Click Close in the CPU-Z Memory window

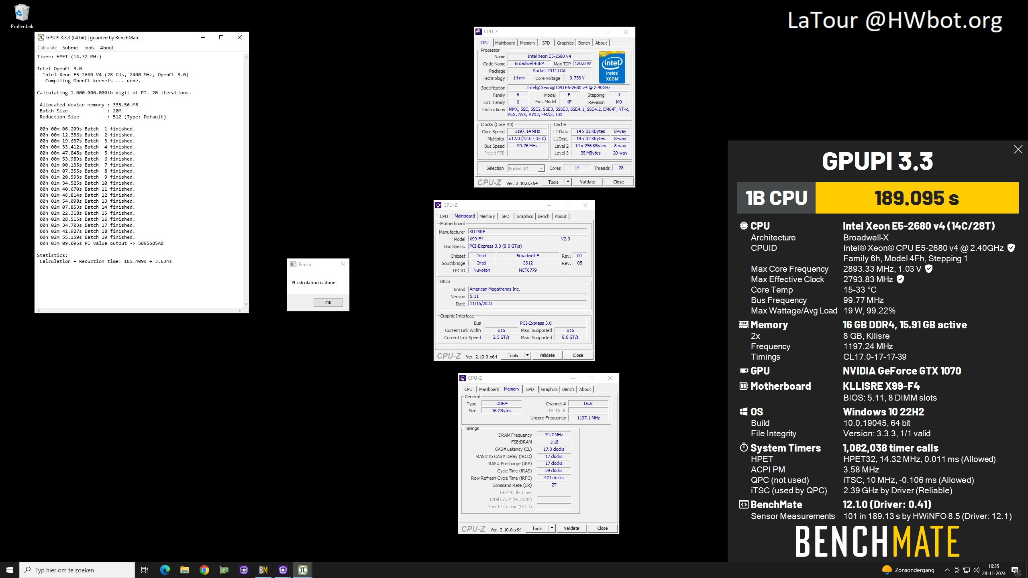point(602,528)
